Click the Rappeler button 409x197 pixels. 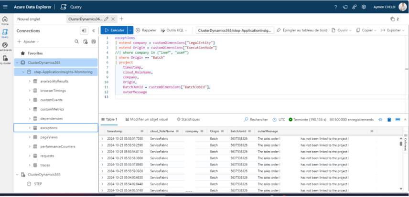146,30
